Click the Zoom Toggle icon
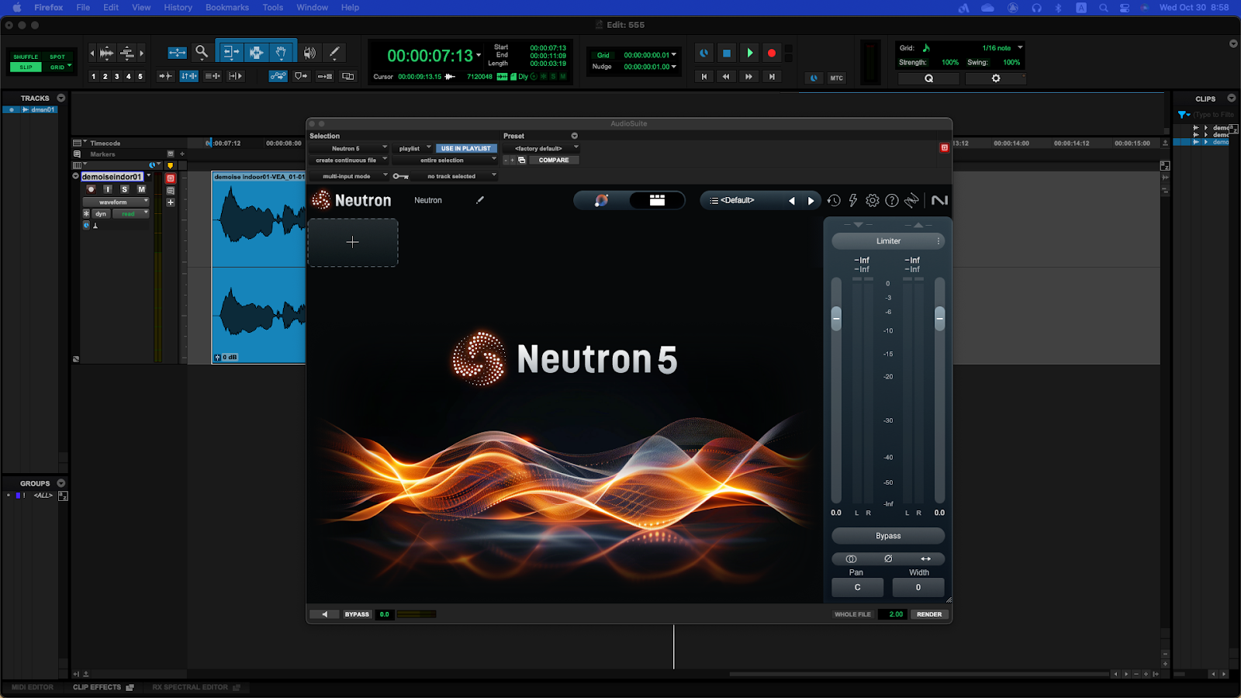The width and height of the screenshot is (1241, 698). [x=178, y=53]
